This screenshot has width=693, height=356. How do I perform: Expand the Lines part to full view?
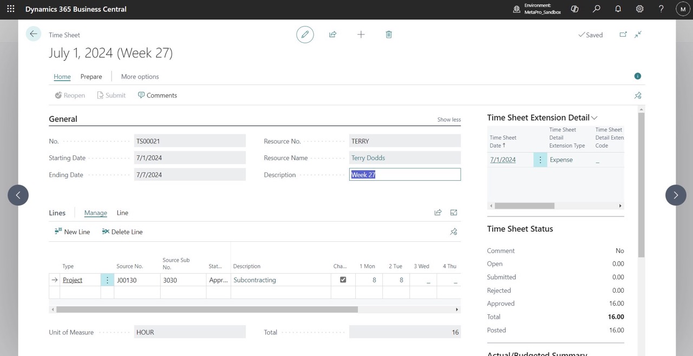pos(454,213)
